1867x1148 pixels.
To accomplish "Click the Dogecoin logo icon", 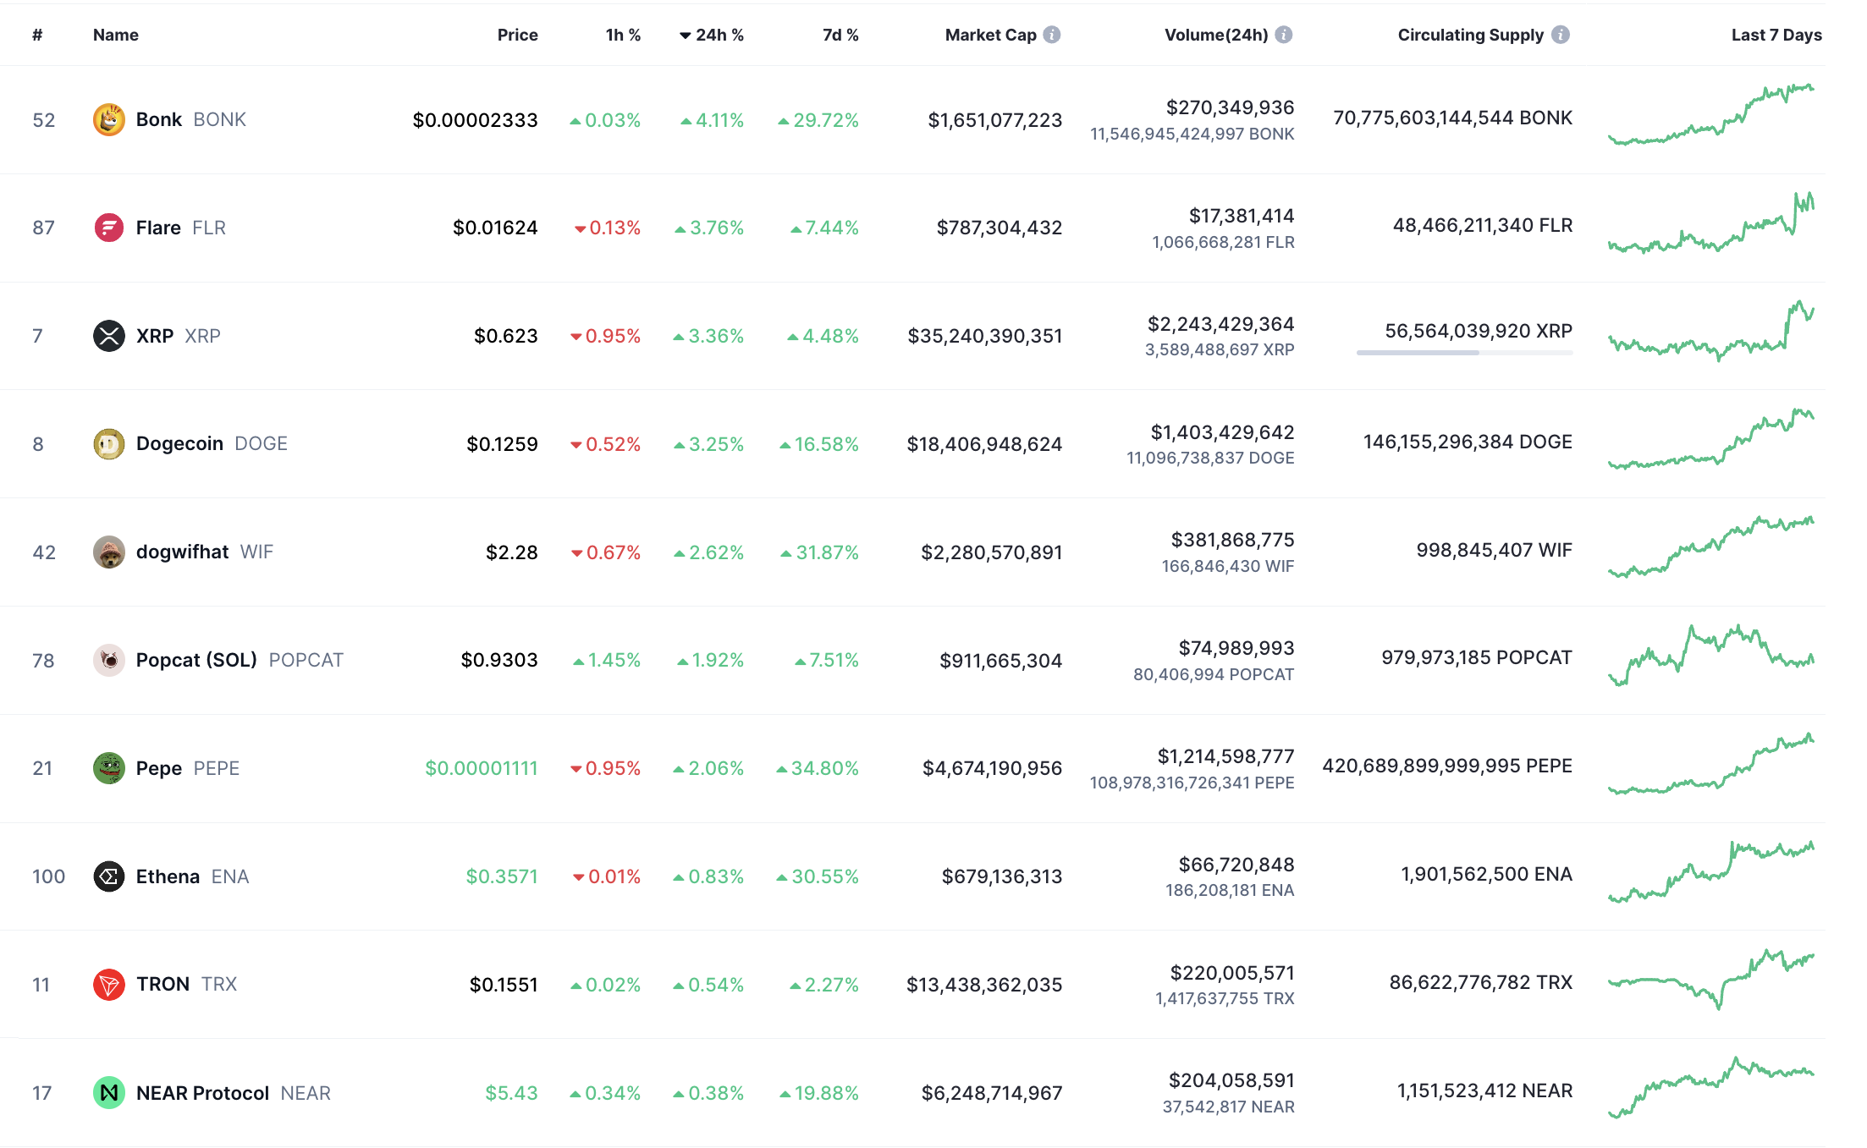I will (x=108, y=444).
